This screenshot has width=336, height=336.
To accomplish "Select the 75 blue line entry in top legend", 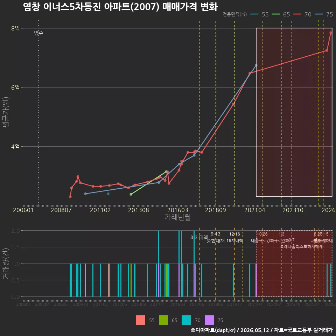I will (324, 14).
